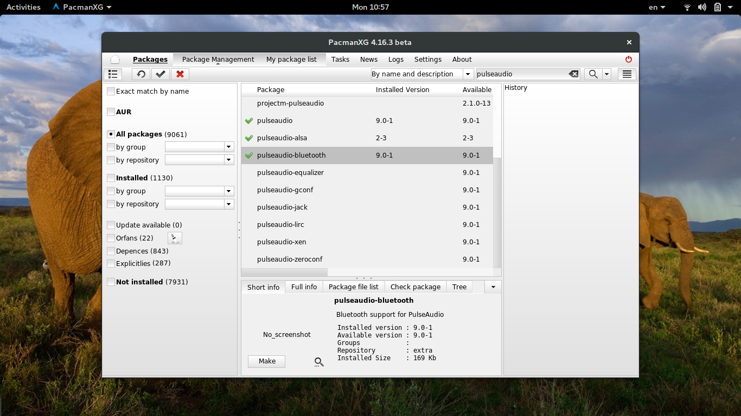Open All packages by repository dropdown
741x416 pixels.
pos(229,160)
